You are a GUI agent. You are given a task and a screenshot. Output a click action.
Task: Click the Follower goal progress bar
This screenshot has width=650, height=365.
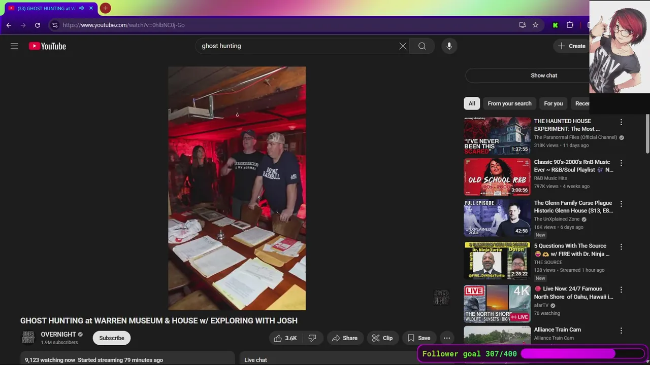[x=582, y=354]
